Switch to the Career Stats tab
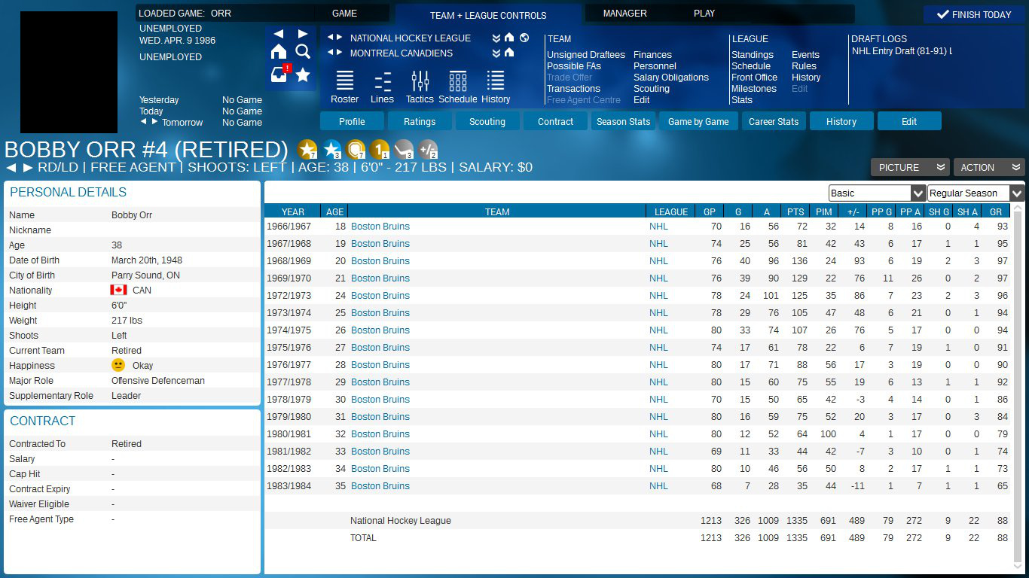Image resolution: width=1029 pixels, height=578 pixels. coord(774,121)
